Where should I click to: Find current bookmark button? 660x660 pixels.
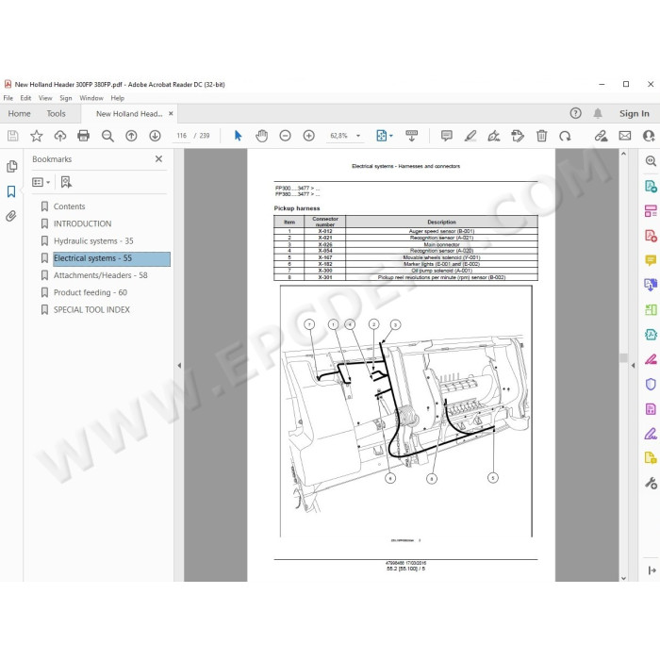(66, 182)
